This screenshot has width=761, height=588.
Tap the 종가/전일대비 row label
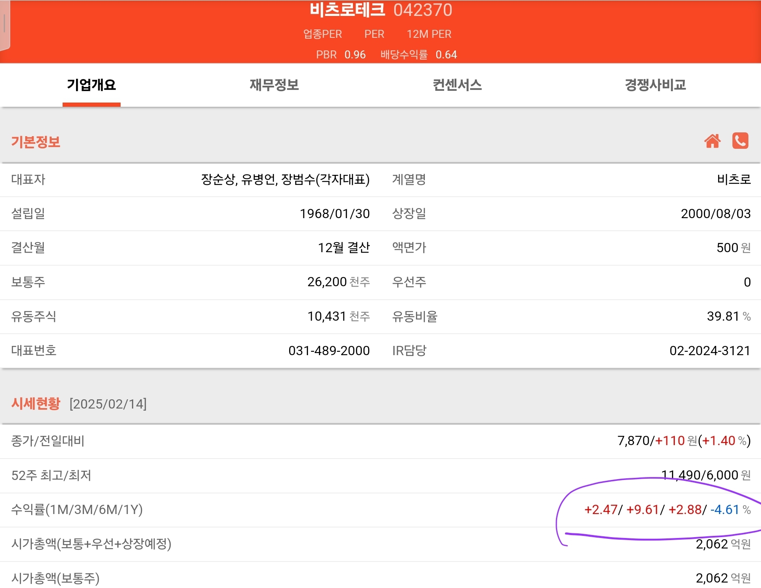coord(47,441)
